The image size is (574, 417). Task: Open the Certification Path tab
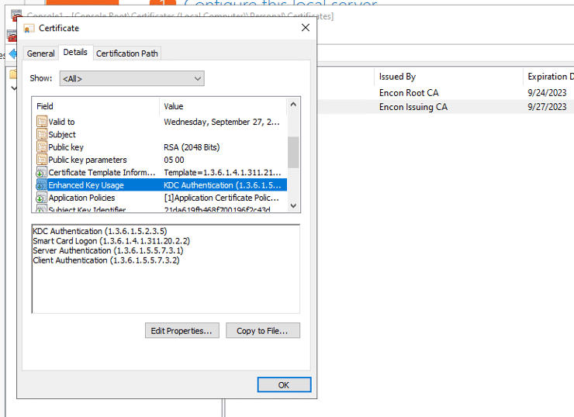pyautogui.click(x=127, y=53)
